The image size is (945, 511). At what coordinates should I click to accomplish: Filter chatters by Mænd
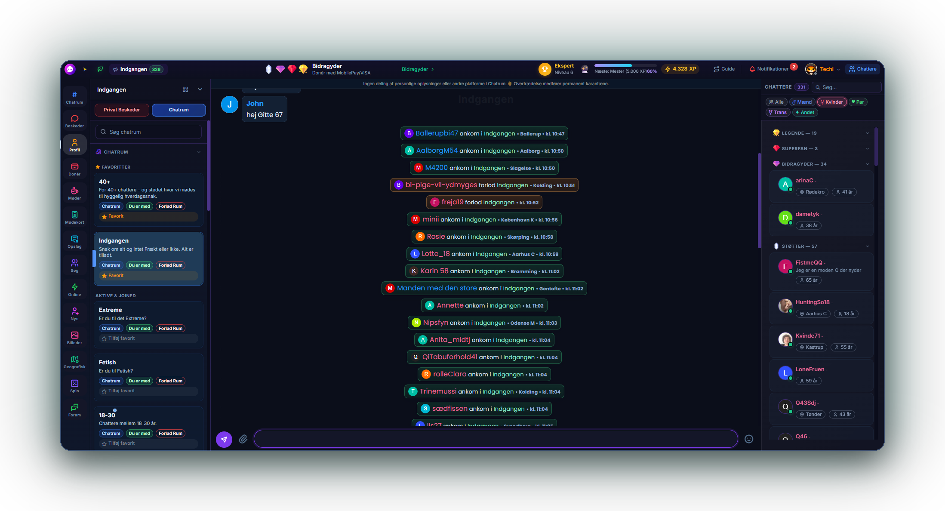802,102
